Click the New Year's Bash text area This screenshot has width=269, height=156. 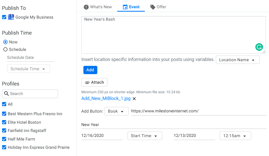(173, 35)
